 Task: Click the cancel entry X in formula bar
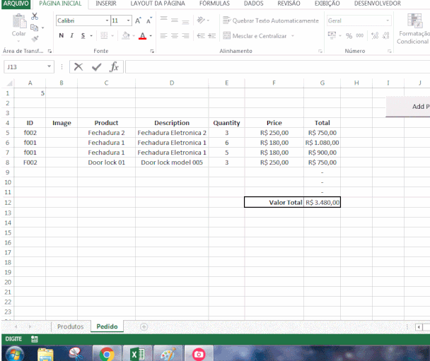click(79, 66)
